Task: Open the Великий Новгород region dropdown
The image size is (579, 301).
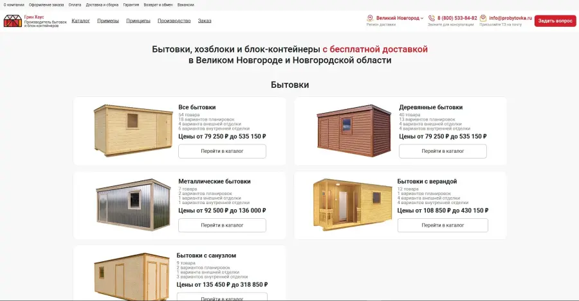Action: (400, 18)
